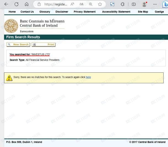The width and height of the screenshot is (168, 147).
Task: Click the 'P.O. Box 559, Dublin 1, Ireland' text
Action: coord(24,142)
